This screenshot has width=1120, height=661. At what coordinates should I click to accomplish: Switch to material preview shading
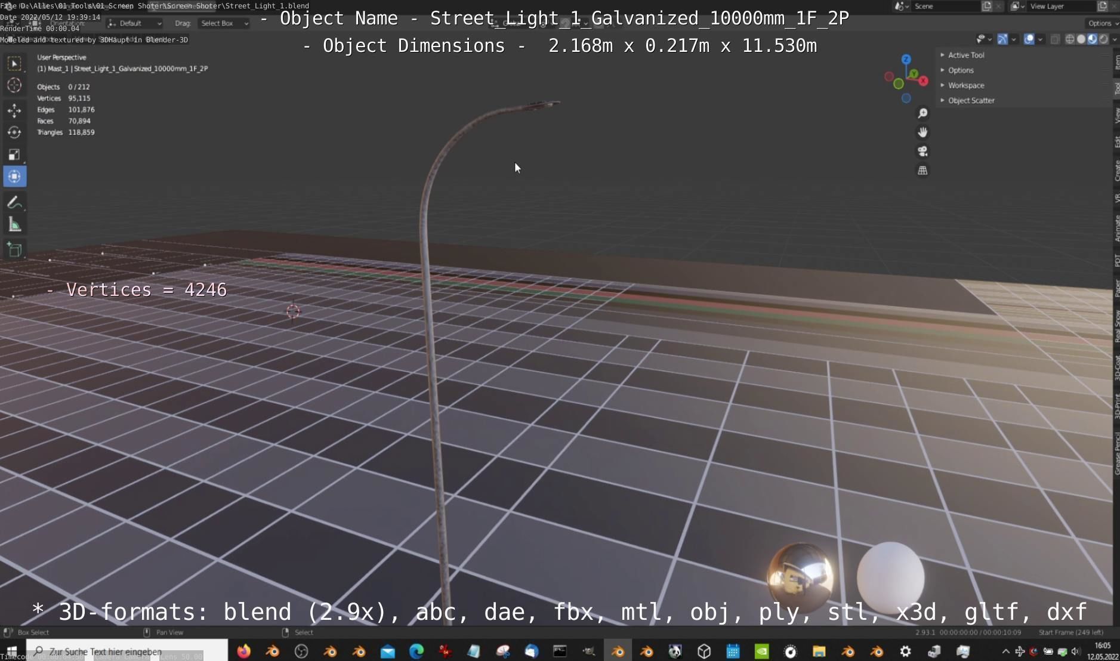tap(1092, 39)
